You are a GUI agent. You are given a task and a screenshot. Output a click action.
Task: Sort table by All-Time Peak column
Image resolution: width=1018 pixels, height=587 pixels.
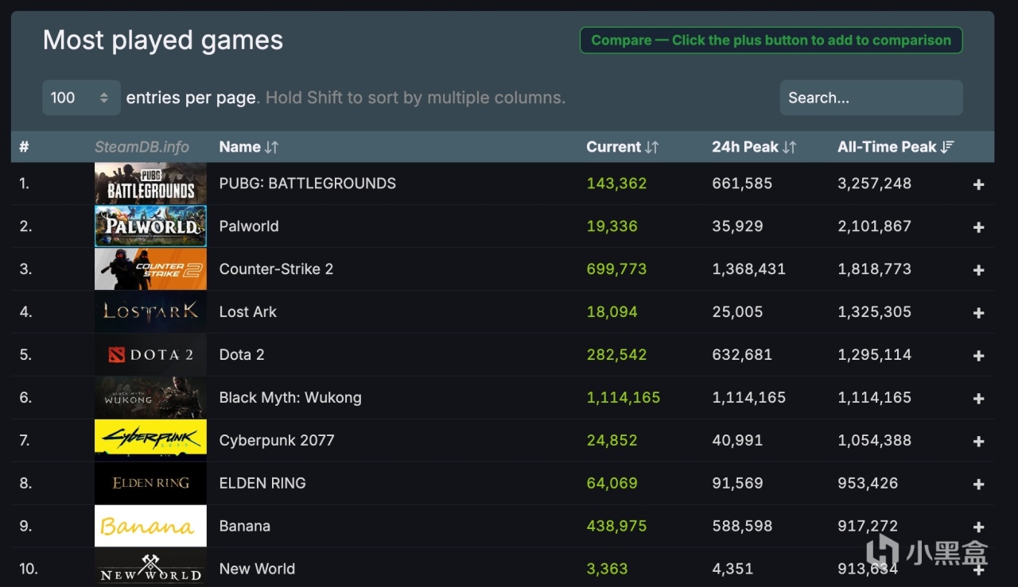click(x=896, y=147)
